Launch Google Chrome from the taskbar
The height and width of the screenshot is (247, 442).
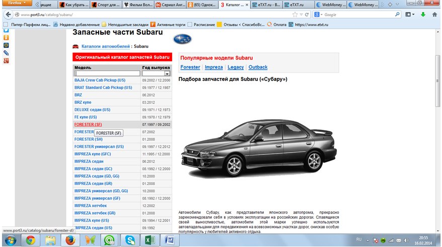(x=30, y=240)
